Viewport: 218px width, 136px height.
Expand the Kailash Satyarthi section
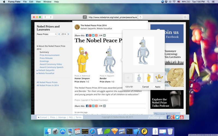pos(37,70)
